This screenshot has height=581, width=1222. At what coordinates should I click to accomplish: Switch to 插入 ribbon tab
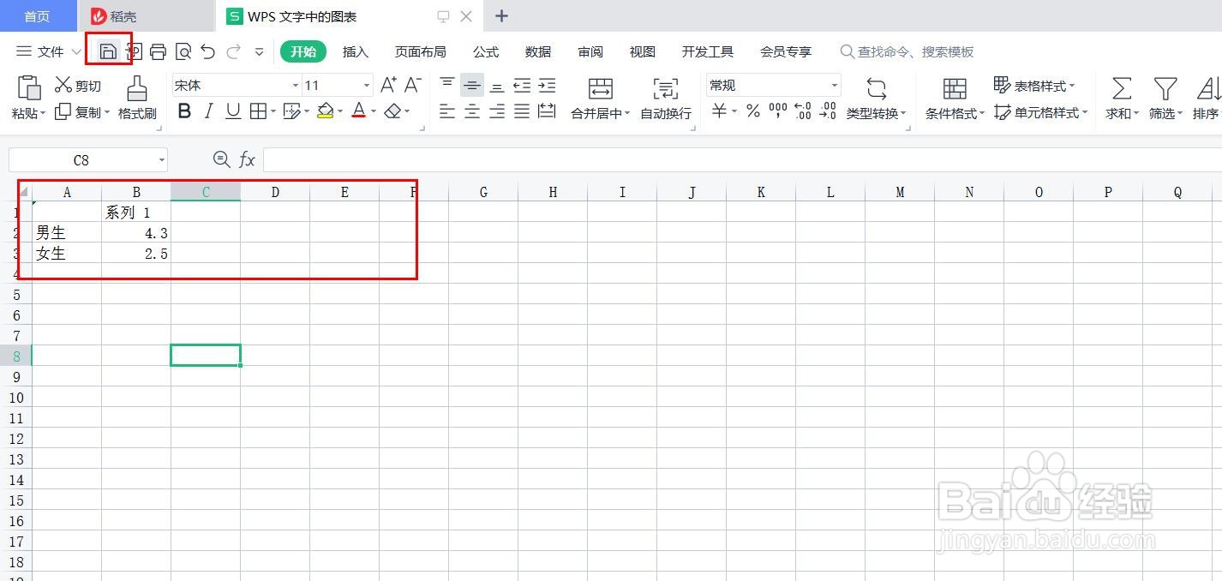tap(356, 52)
